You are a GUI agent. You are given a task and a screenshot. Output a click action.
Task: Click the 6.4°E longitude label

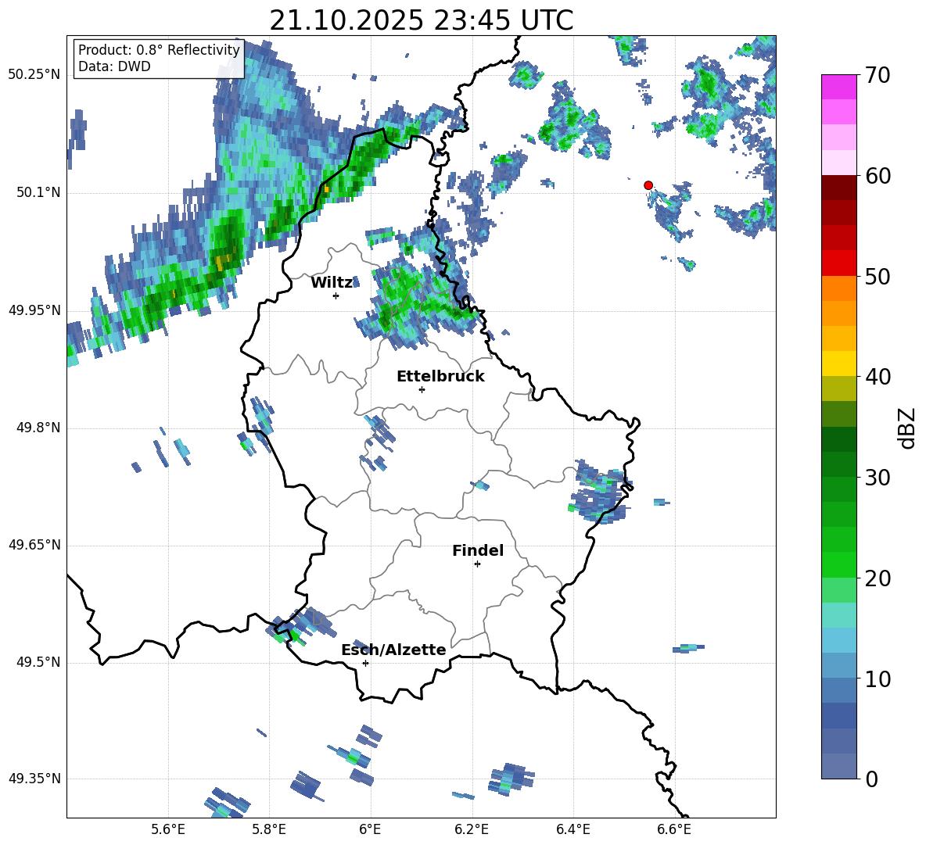pyautogui.click(x=572, y=830)
